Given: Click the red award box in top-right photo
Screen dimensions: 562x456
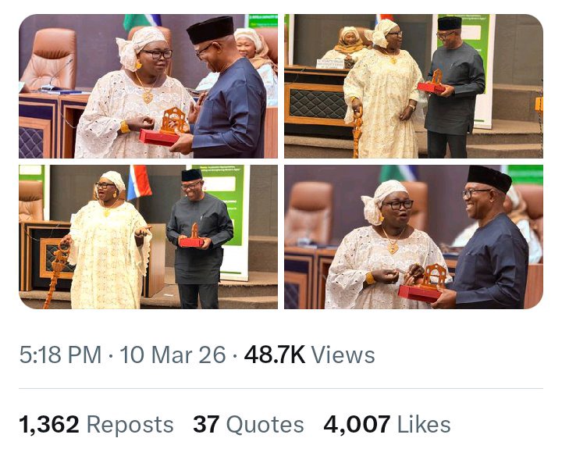Looking at the screenshot, I should (x=431, y=87).
